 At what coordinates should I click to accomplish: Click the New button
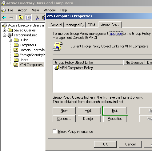click(64, 111)
